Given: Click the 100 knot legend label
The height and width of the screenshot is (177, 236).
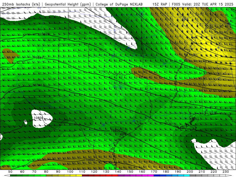Looking at the screenshot, I should pyautogui.click(x=70, y=172).
